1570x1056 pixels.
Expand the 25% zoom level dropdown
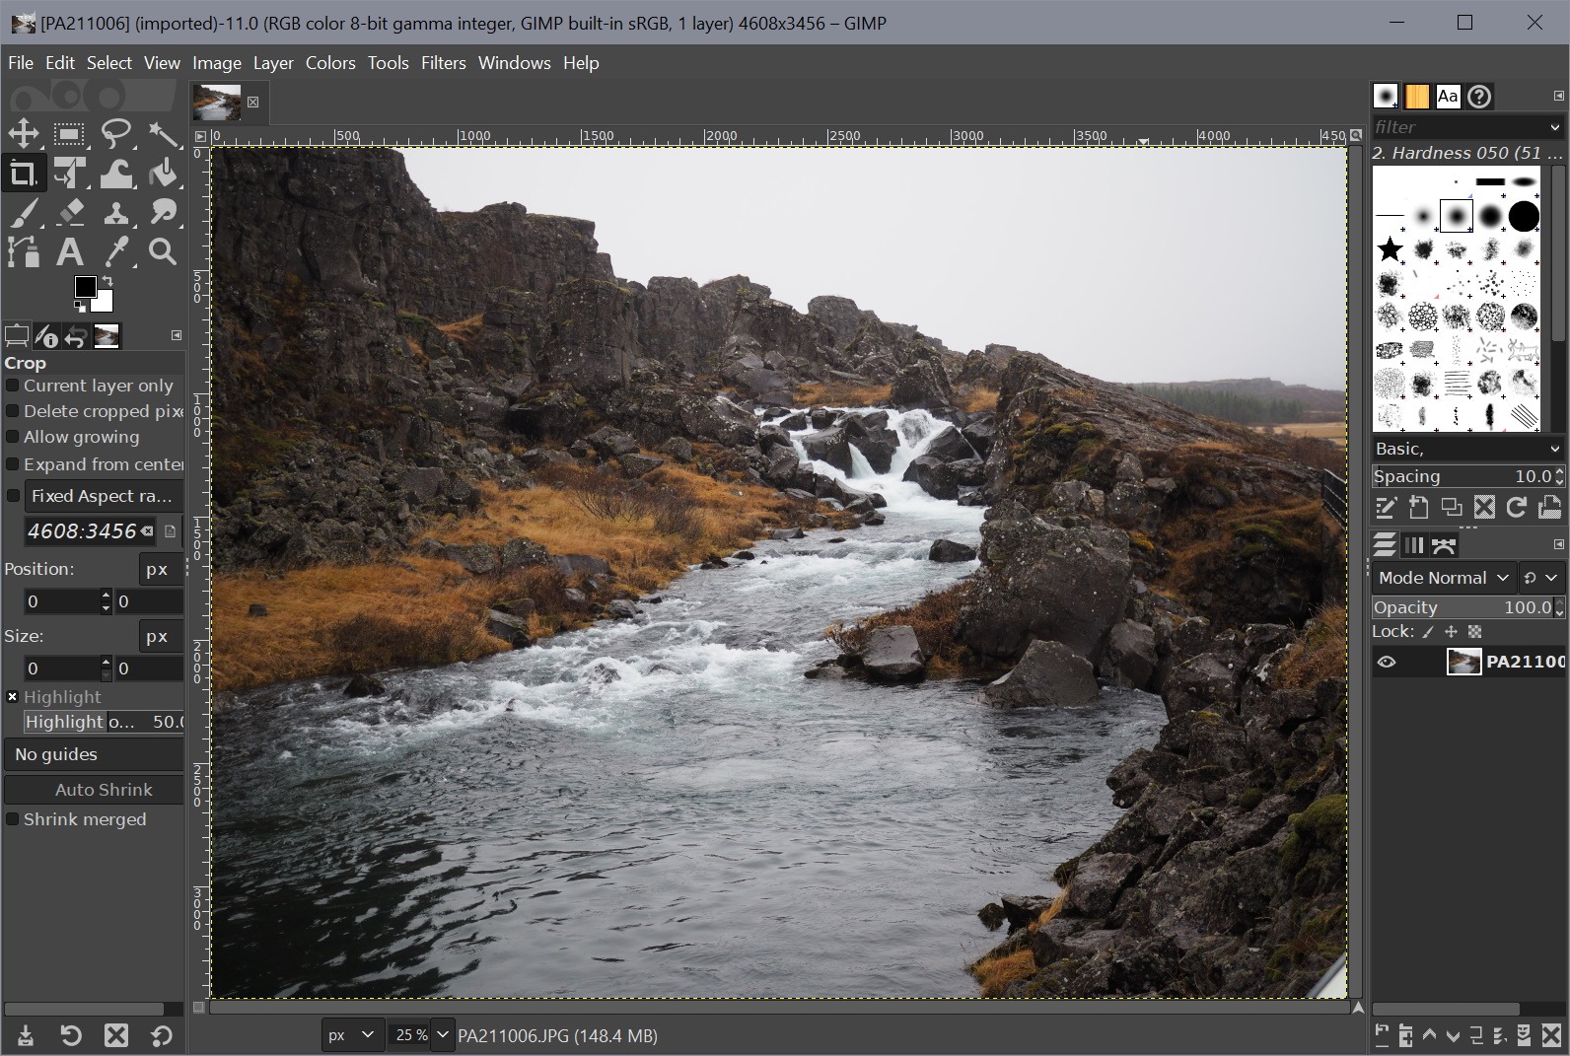[442, 1035]
